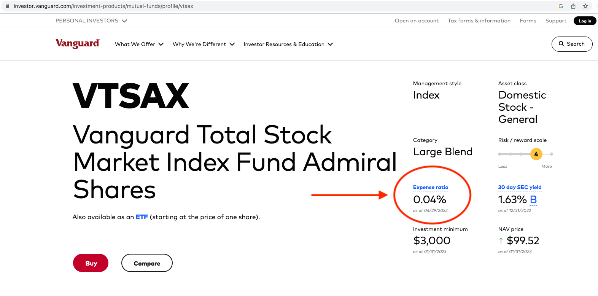Click the Open an account link

pyautogui.click(x=417, y=21)
